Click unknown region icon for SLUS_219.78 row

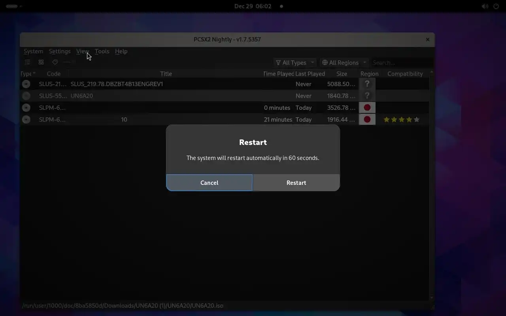click(367, 84)
